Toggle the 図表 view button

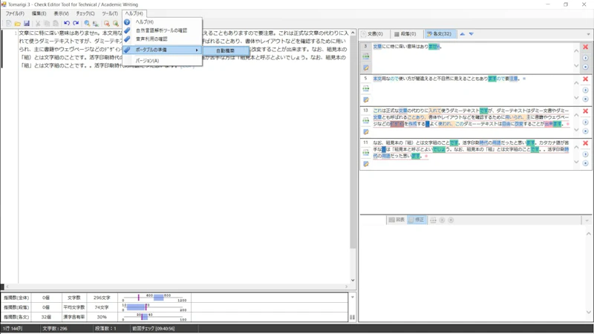[396, 220]
